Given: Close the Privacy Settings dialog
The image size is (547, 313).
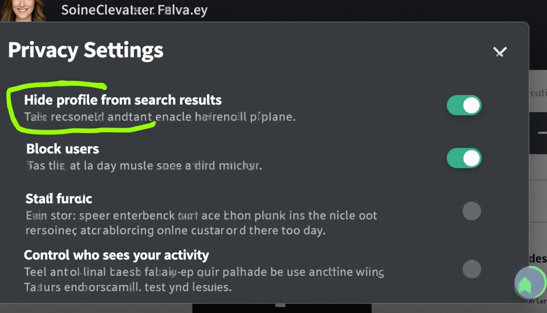Looking at the screenshot, I should (500, 52).
